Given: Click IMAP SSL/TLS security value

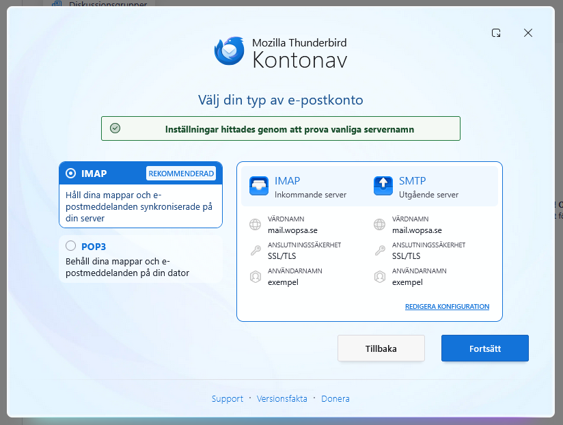Looking at the screenshot, I should [x=282, y=256].
